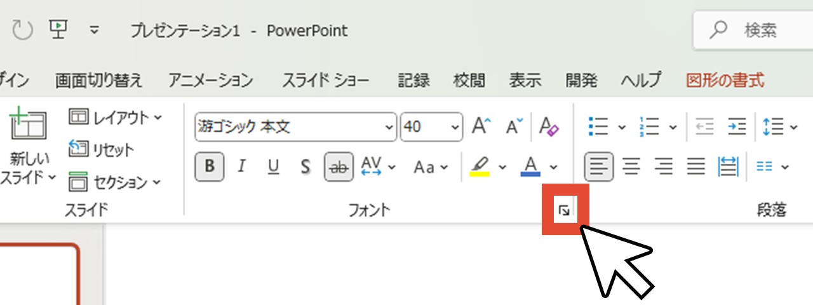The image size is (813, 305).
Task: Open the アニメーション tab
Action: [x=211, y=81]
